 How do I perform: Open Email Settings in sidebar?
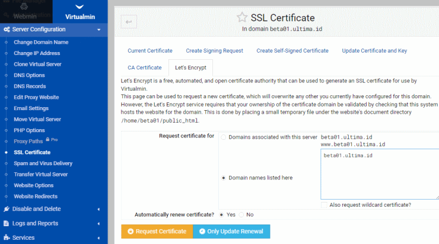click(x=31, y=108)
